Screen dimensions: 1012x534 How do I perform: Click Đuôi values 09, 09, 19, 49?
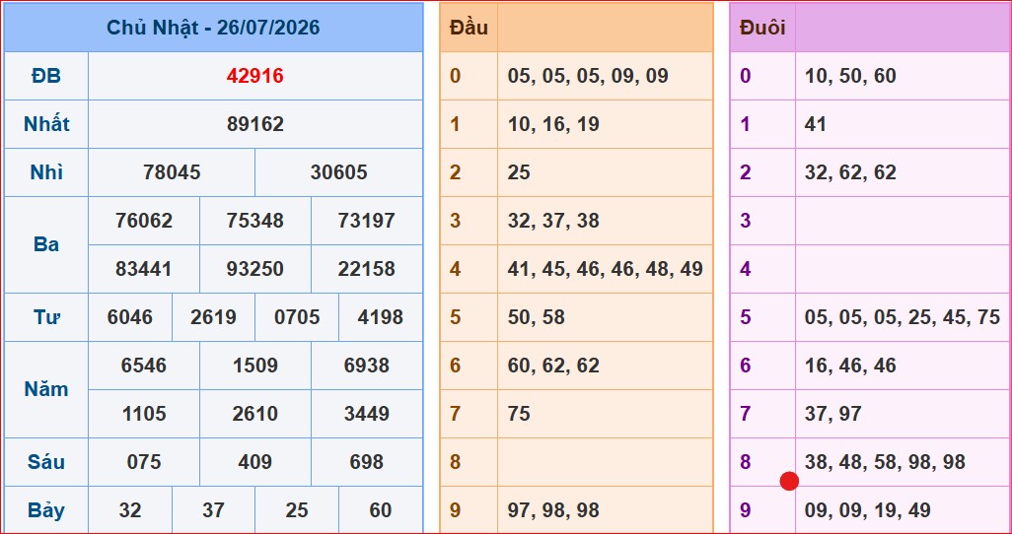click(867, 510)
